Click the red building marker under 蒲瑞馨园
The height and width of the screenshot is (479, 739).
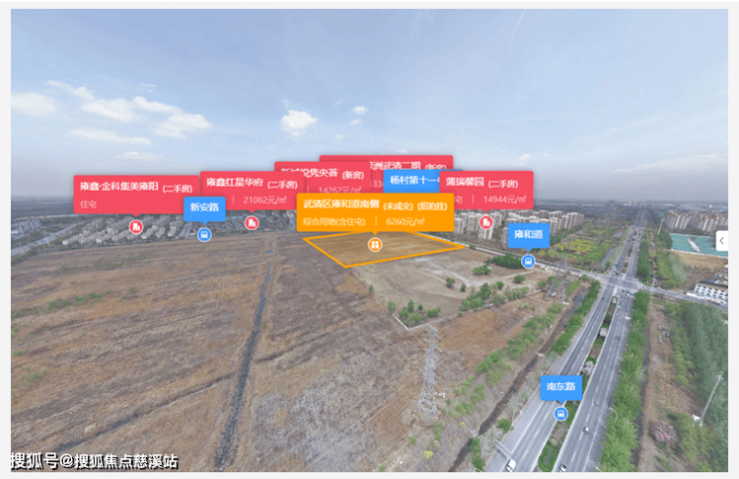tap(486, 222)
